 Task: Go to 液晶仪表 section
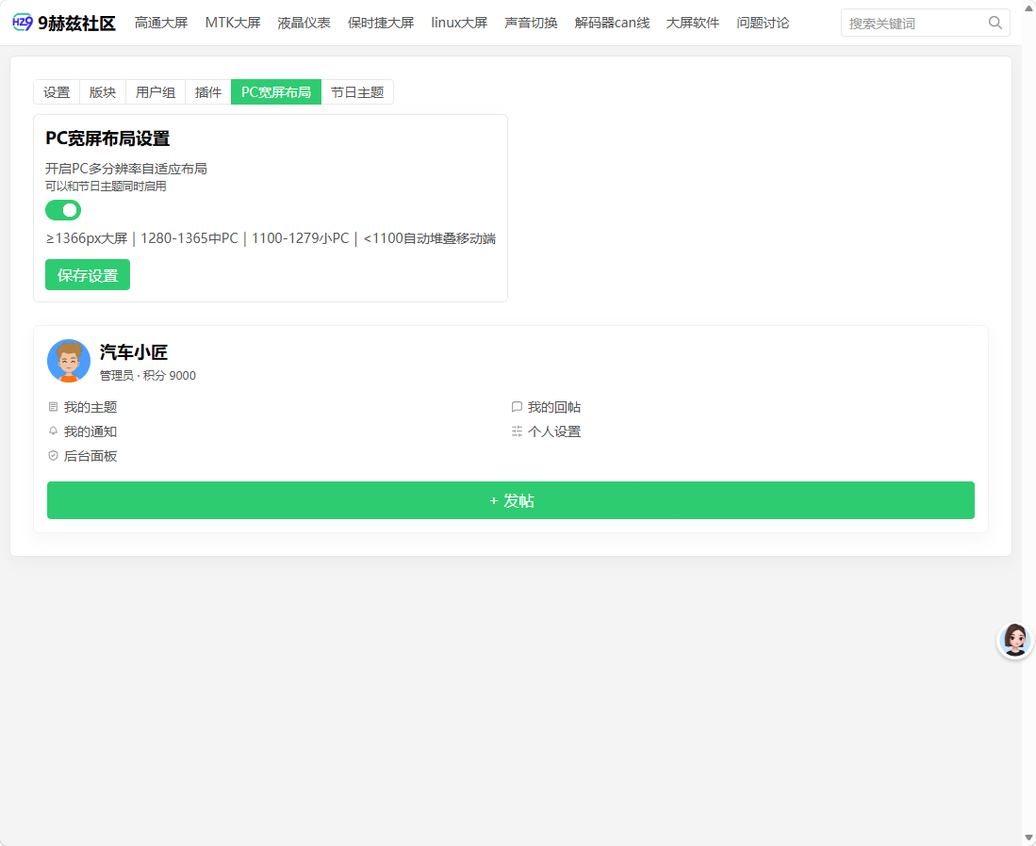tap(304, 24)
